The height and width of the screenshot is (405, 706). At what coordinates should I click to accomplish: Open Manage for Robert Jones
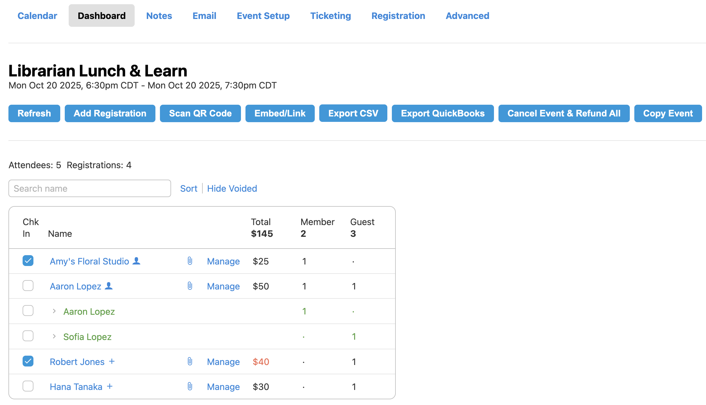point(223,362)
